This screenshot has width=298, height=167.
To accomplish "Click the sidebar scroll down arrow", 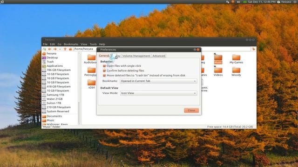I will pyautogui.click(x=79, y=124).
